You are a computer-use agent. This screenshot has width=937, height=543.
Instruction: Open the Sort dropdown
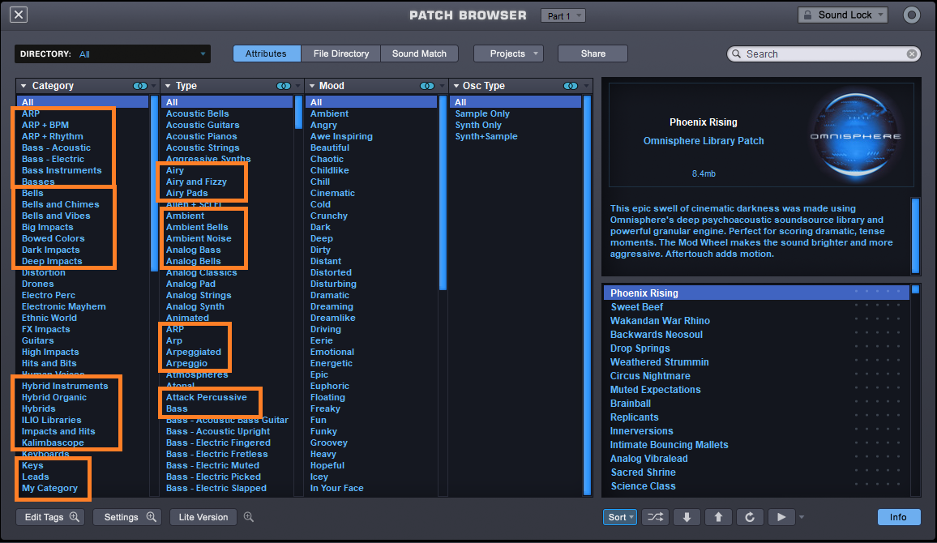[x=619, y=516]
